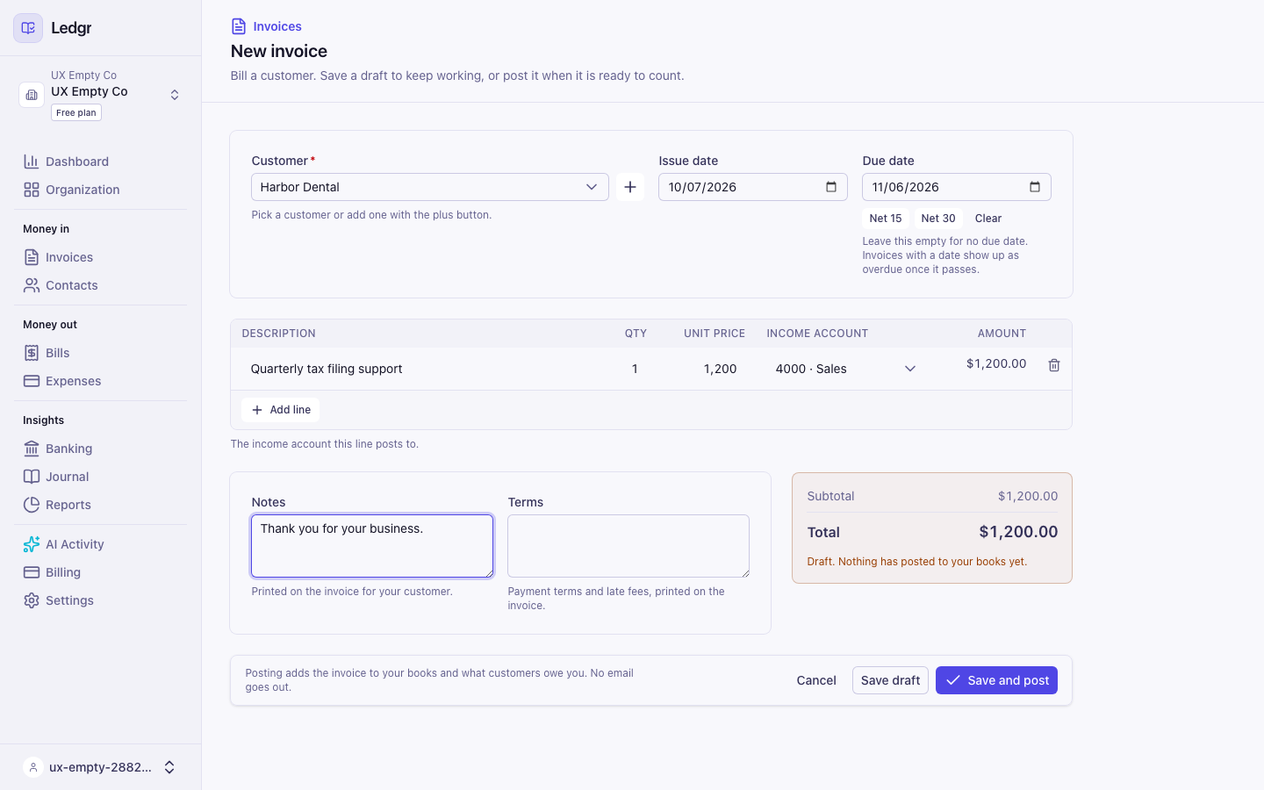Save the invoice as draft
The height and width of the screenshot is (790, 1264).
[890, 680]
